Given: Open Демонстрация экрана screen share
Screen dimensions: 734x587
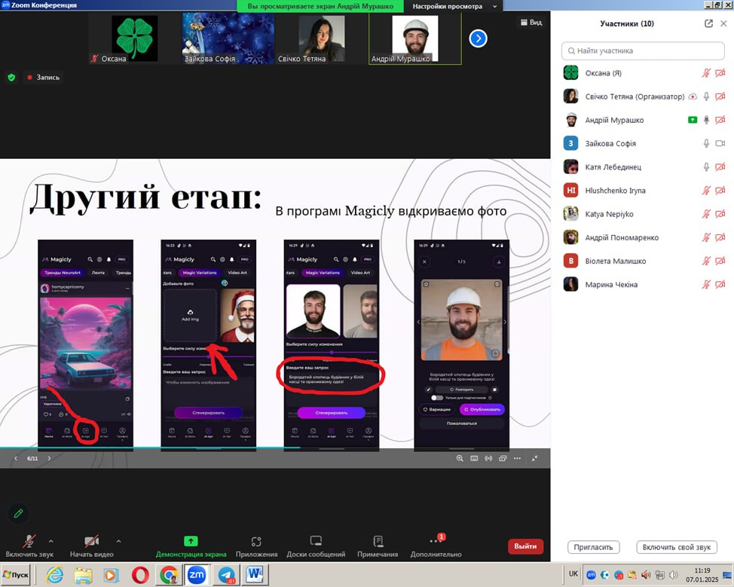Looking at the screenshot, I should [x=191, y=546].
